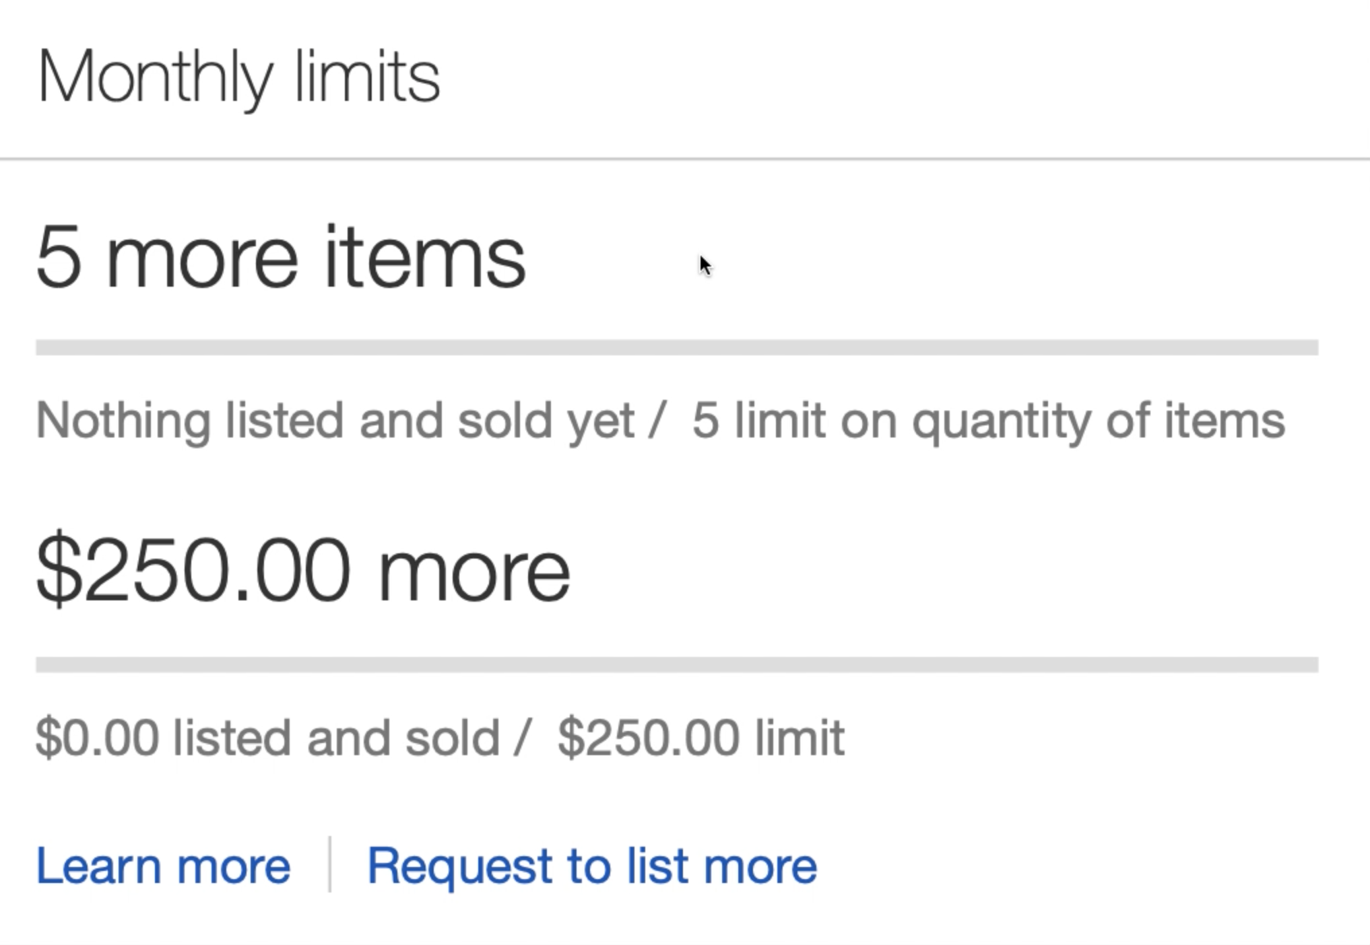This screenshot has height=945, width=1370.
Task: Click the slash after '$0.00 listed and sold'
Action: point(522,738)
